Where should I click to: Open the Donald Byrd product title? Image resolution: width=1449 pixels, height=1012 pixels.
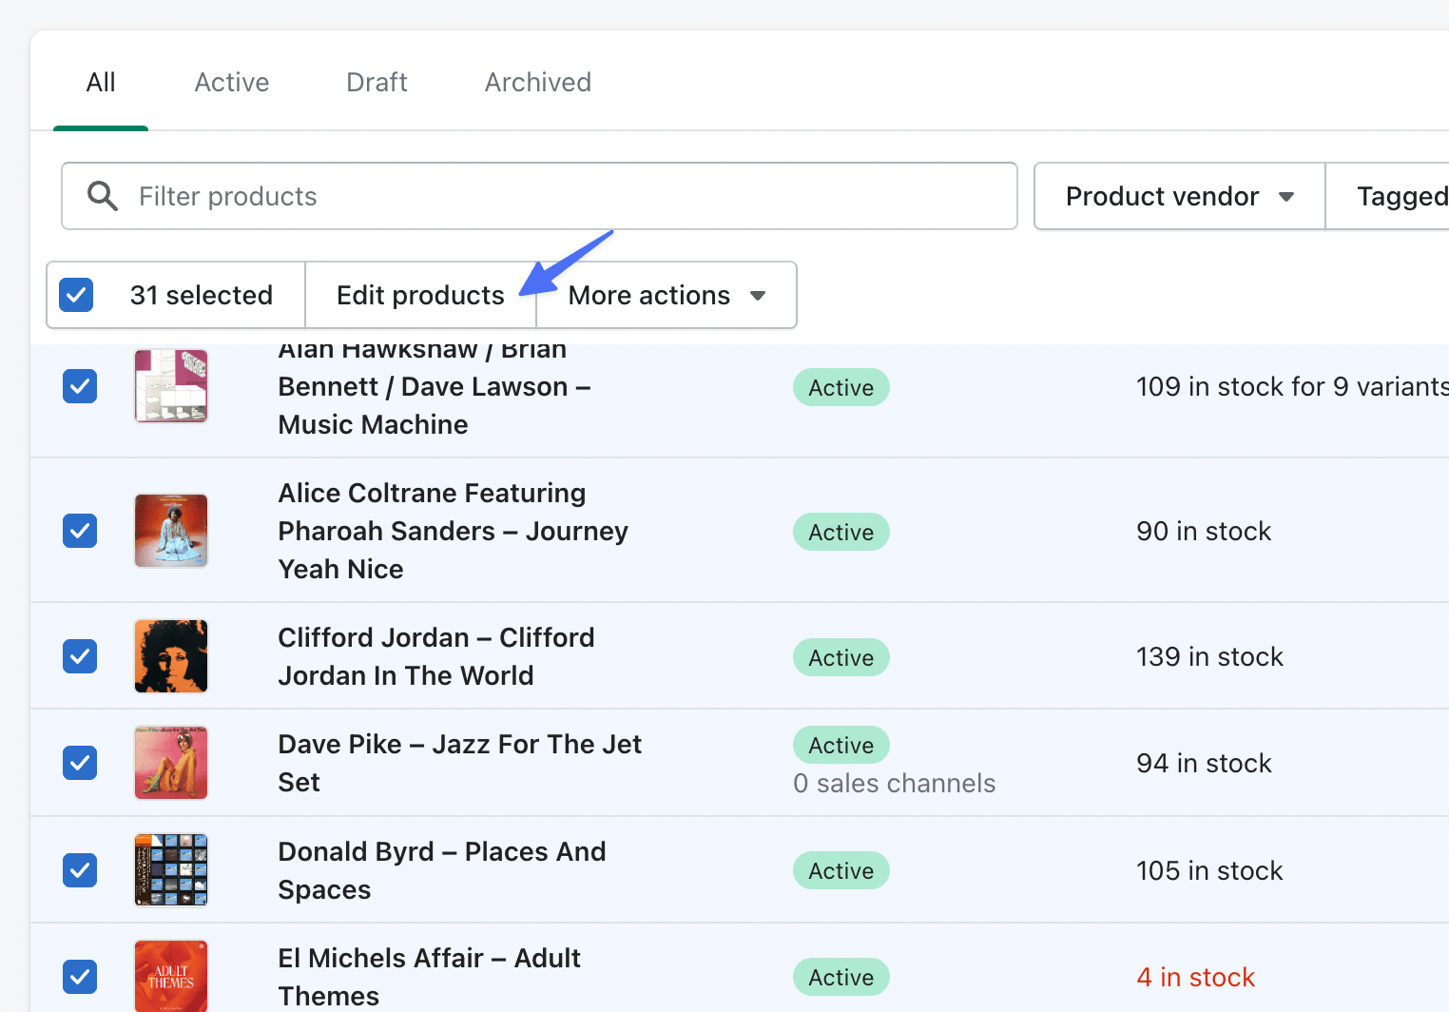click(x=442, y=870)
